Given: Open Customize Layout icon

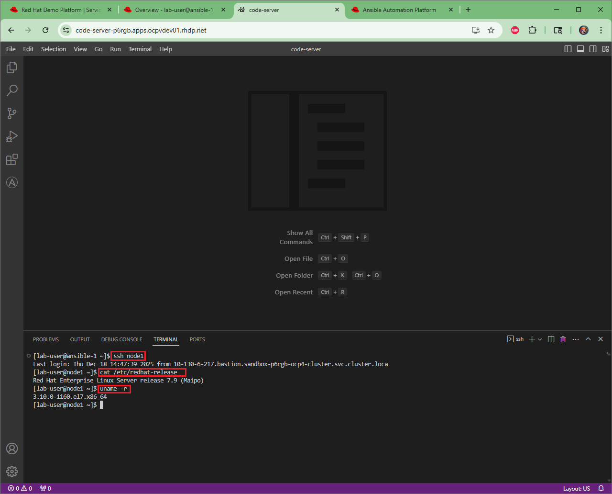Looking at the screenshot, I should point(605,49).
